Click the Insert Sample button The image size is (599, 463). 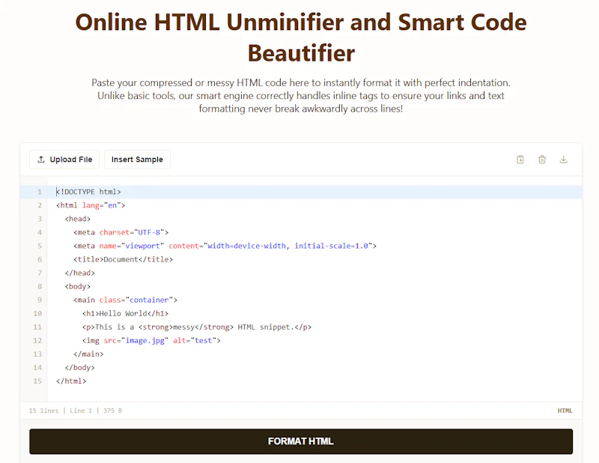tap(137, 160)
